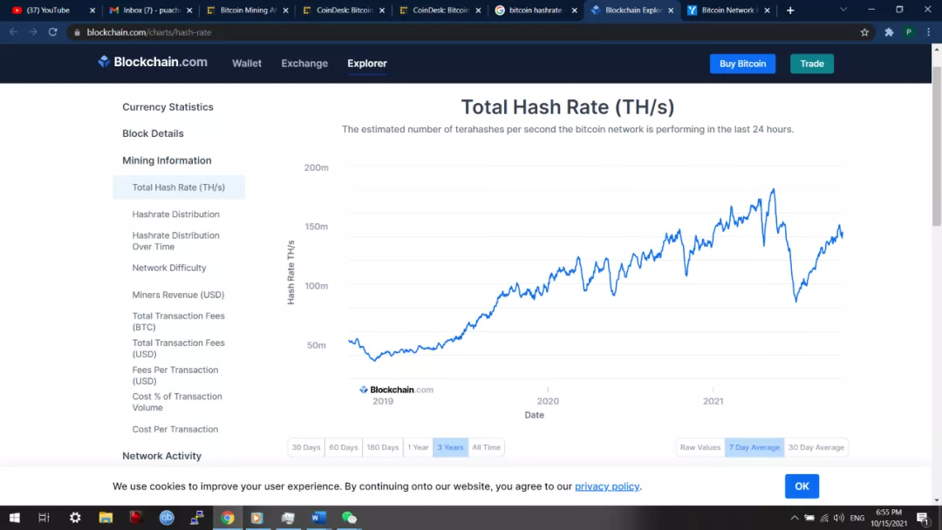The width and height of the screenshot is (942, 530).
Task: Click the Blockchain.com logo in header
Action: click(153, 62)
